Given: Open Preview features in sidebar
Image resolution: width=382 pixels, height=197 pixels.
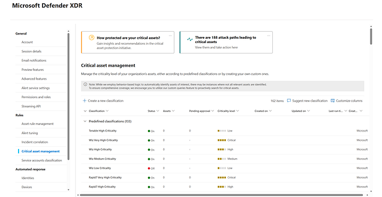Looking at the screenshot, I should [x=33, y=70].
